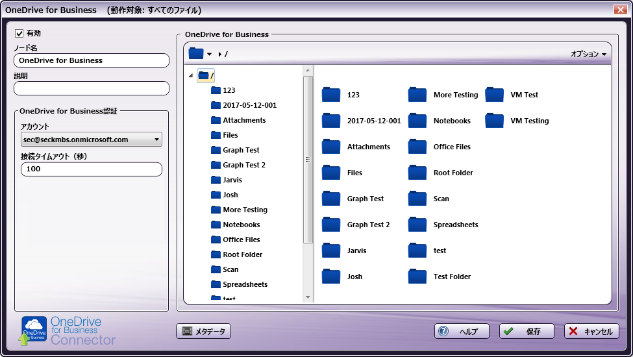Viewport: 633px width, 357px height.
Task: Click the metadata button's film icon
Action: (x=187, y=331)
